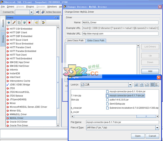Select jTDS Sybase driver

31,96
